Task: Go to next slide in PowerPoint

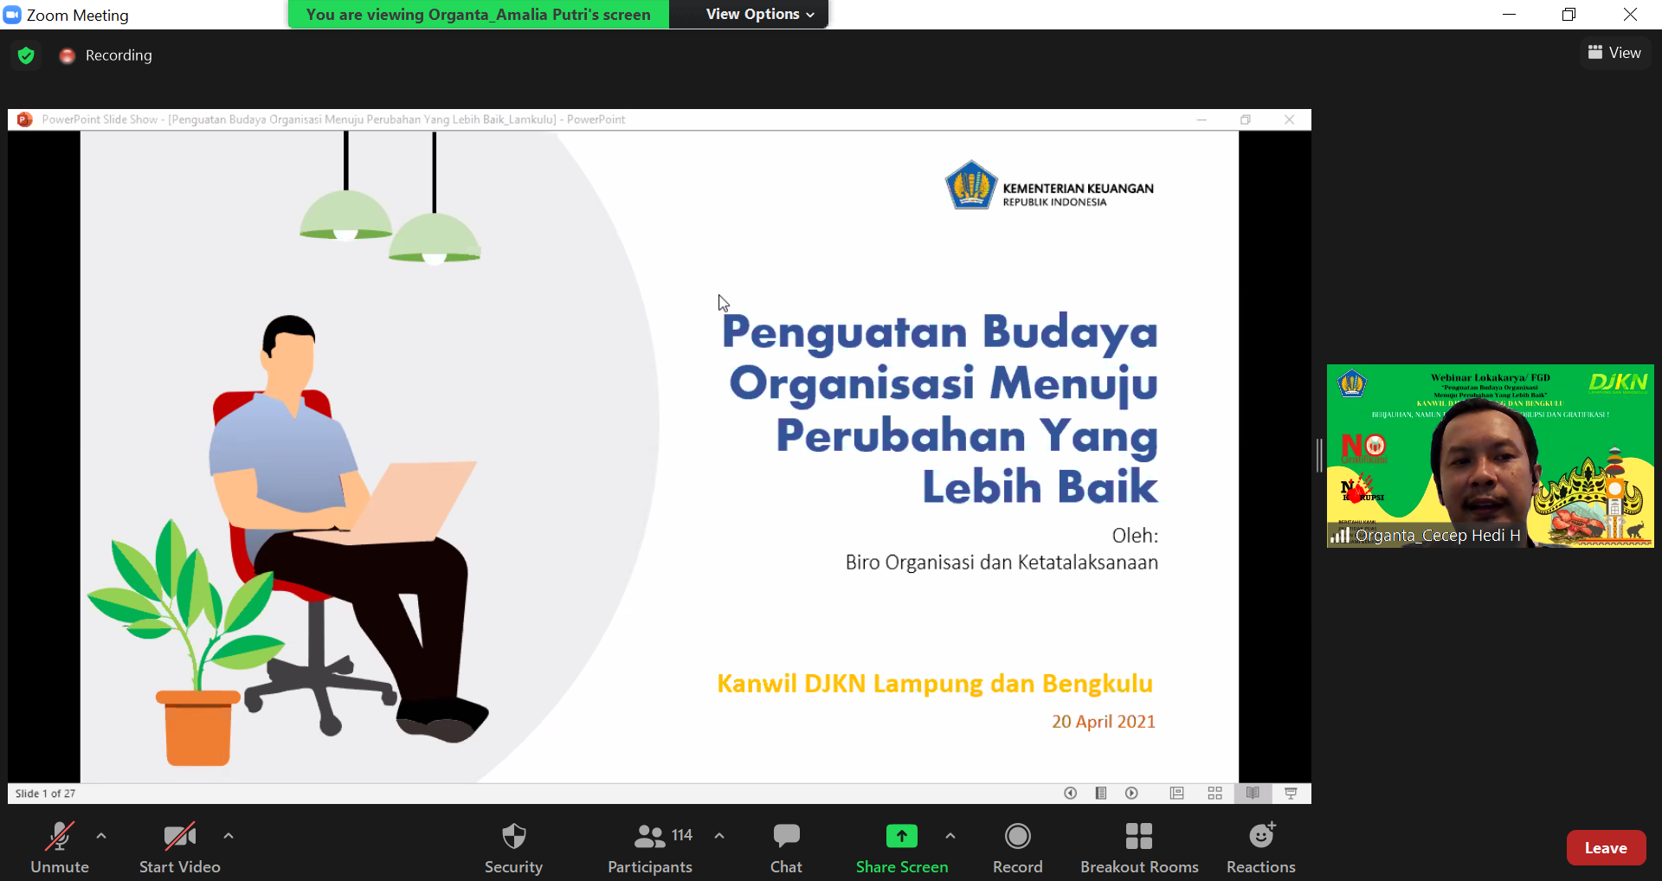Action: point(1131,794)
